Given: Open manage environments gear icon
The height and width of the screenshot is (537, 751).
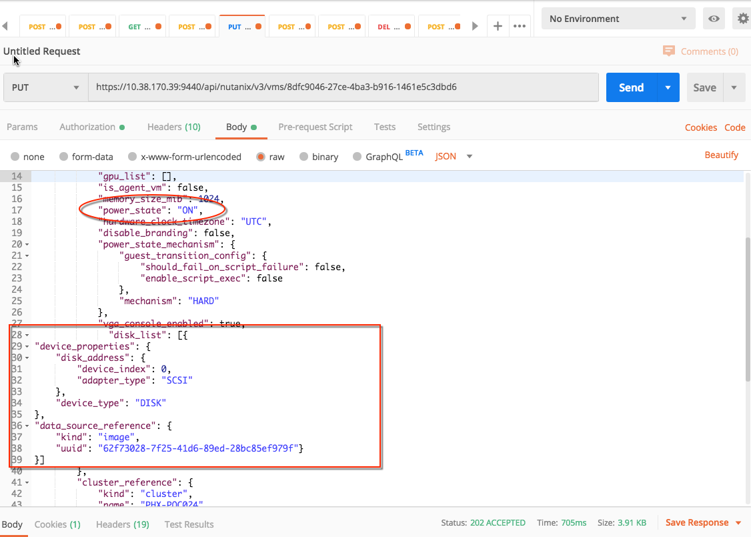Looking at the screenshot, I should tap(743, 19).
